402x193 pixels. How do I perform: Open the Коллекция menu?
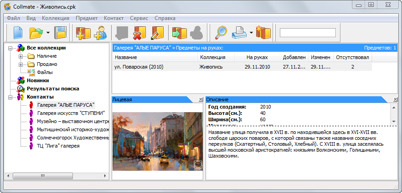pos(55,18)
